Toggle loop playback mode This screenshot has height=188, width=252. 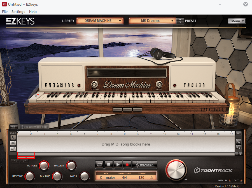99,164
